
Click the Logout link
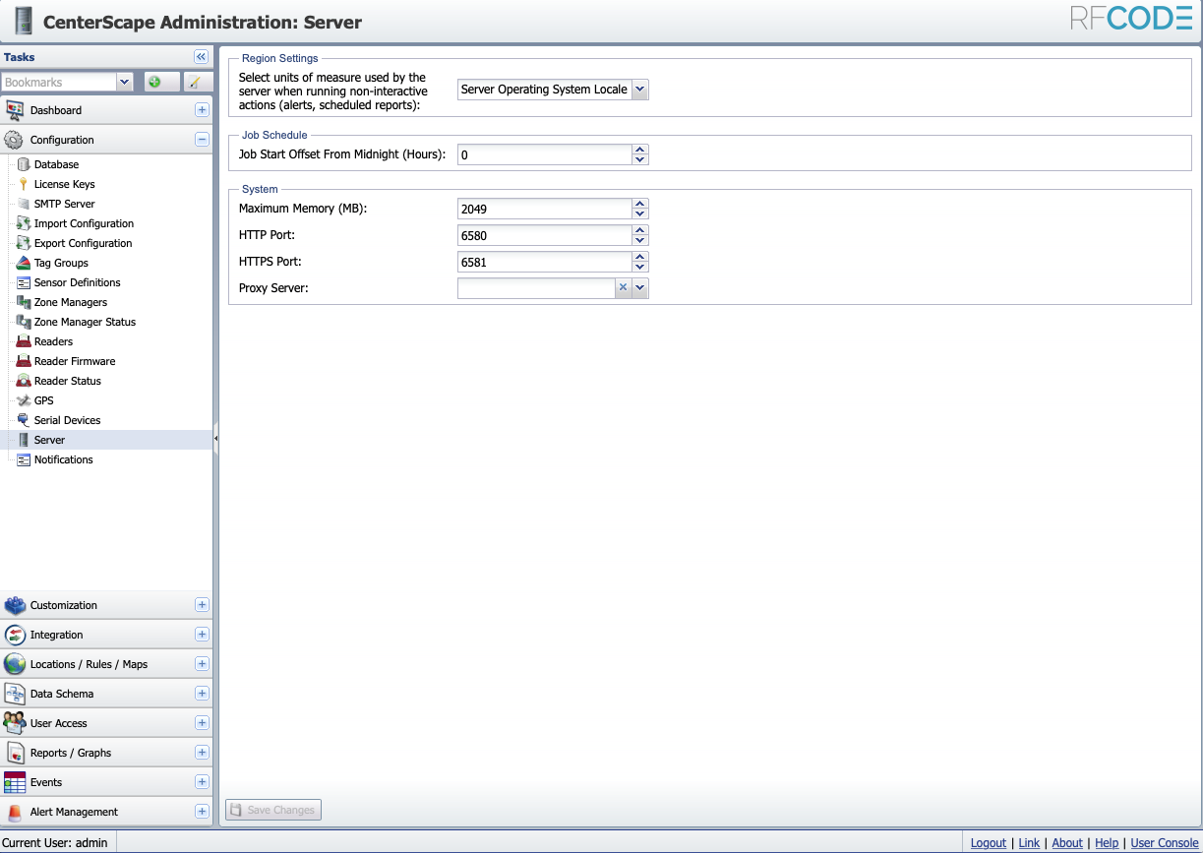point(989,843)
